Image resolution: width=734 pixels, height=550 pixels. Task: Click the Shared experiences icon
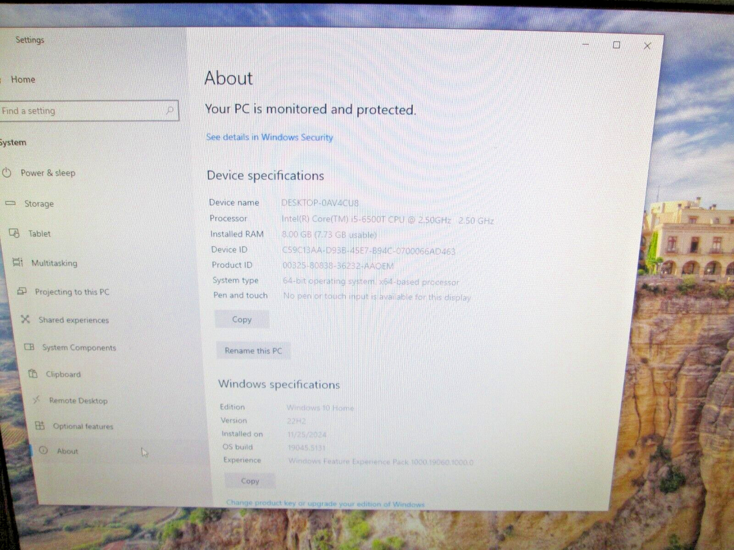pos(25,320)
